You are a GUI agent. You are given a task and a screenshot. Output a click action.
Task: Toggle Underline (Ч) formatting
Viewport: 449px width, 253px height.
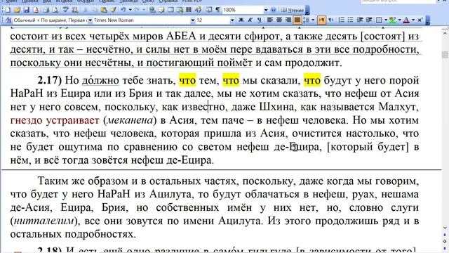[x=259, y=20]
